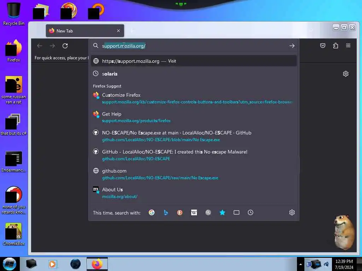Search this time with the gray magnifier engine
This screenshot has width=362, height=271.
208,212
